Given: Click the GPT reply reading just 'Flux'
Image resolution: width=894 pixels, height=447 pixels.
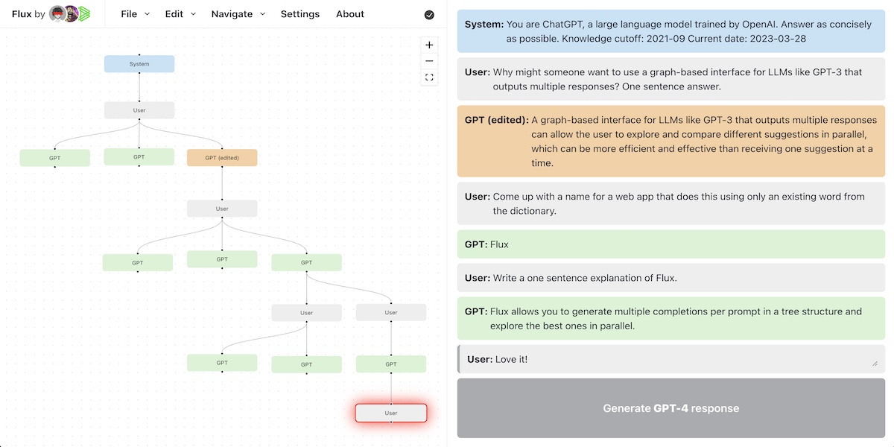Looking at the screenshot, I should (671, 244).
